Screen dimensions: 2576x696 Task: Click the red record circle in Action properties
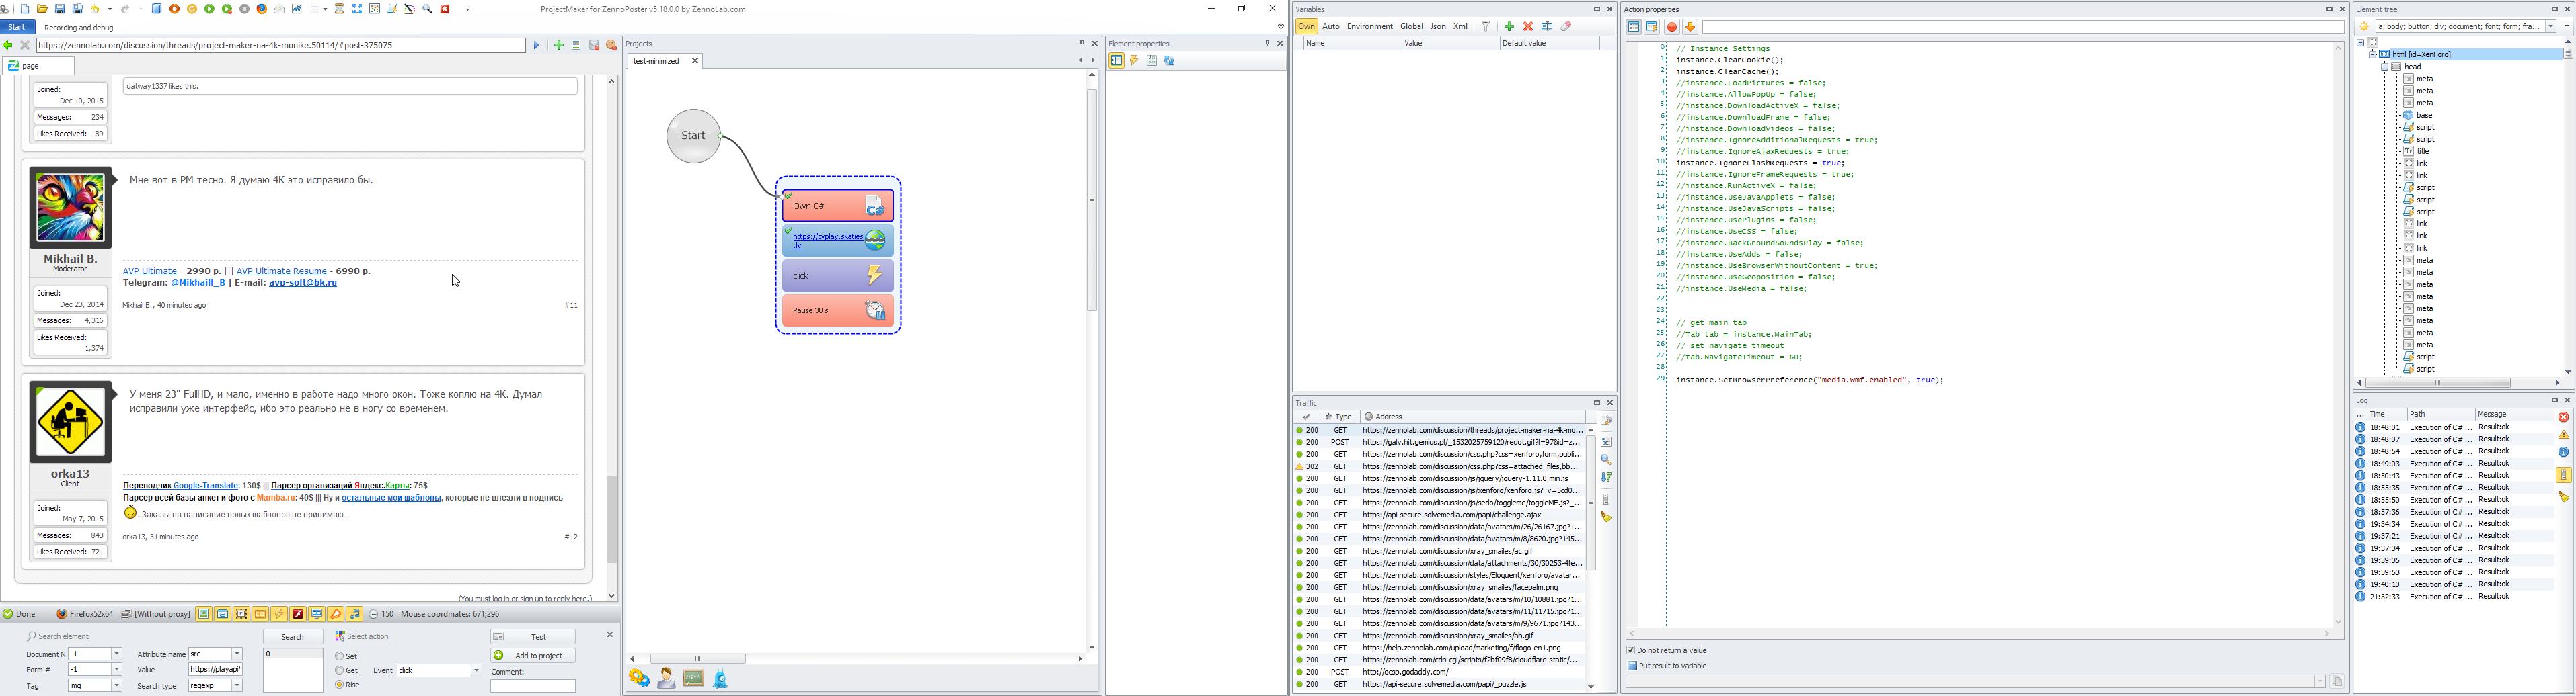[1672, 27]
